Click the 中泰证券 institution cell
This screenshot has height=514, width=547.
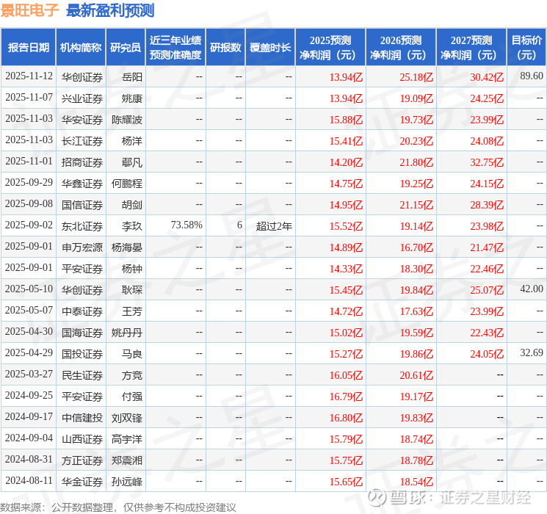click(x=82, y=311)
